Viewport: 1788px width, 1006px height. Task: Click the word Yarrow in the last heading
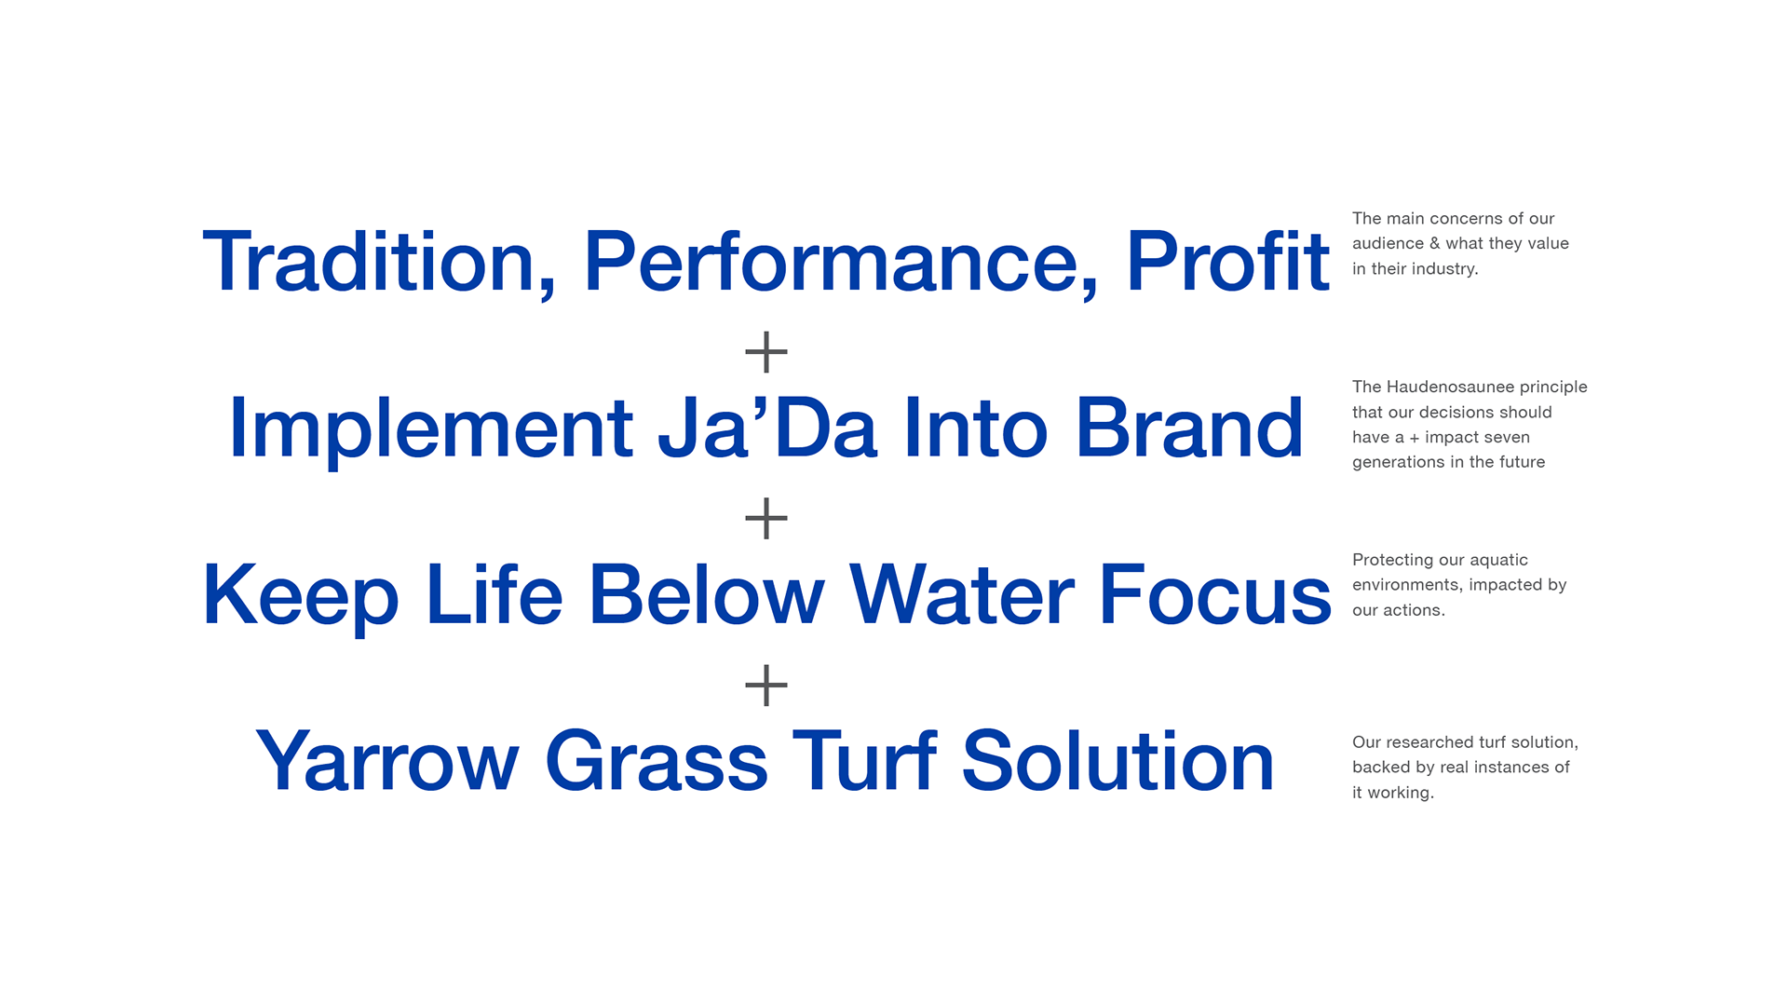386,761
